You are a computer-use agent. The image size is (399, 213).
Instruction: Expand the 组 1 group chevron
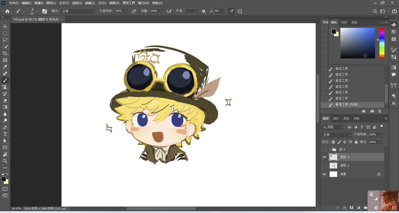(x=330, y=149)
